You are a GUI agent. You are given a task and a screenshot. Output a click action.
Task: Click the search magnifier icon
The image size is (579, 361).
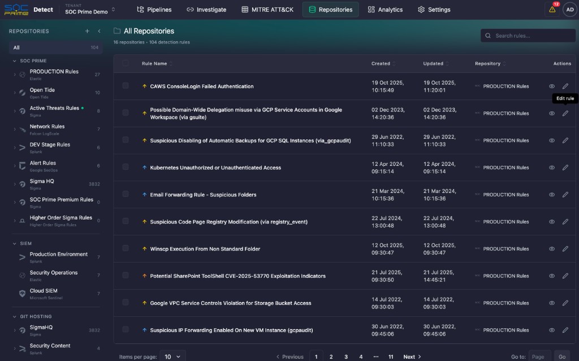click(x=488, y=36)
